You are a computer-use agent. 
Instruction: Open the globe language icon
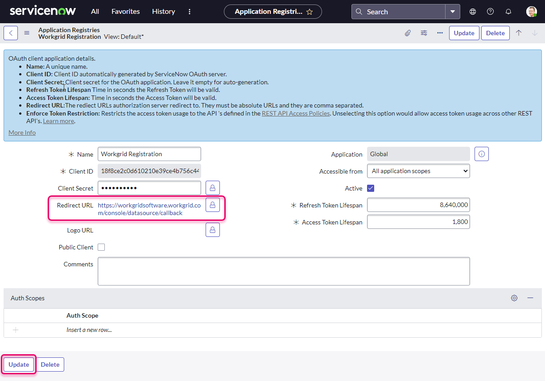tap(472, 11)
